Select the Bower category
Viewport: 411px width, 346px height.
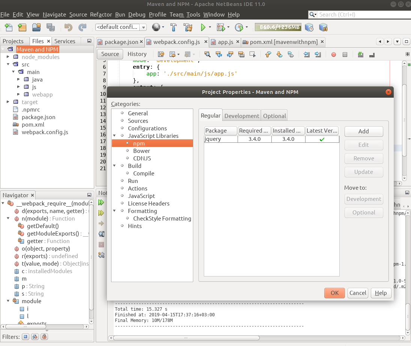141,151
